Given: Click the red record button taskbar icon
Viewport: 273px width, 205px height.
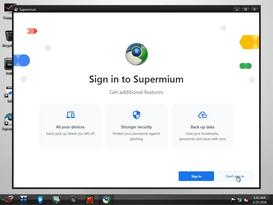Looking at the screenshot, I should coord(90,200).
